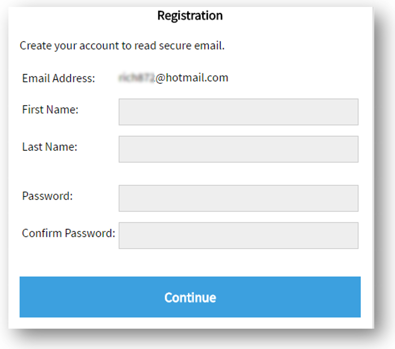
Task: Click the "Confirm Password:" label
Action: 68,233
